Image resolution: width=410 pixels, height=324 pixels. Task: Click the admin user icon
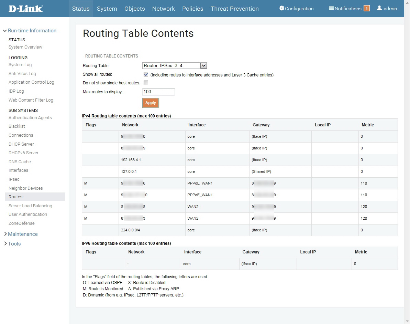coord(379,8)
